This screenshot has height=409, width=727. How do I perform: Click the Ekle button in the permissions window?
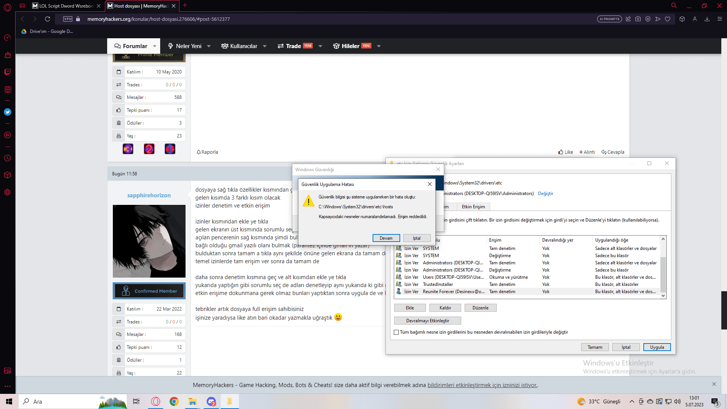[410, 308]
